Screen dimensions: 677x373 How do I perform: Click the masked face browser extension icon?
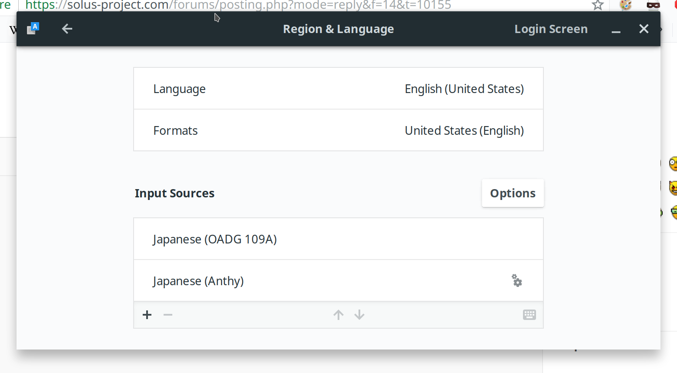(653, 5)
